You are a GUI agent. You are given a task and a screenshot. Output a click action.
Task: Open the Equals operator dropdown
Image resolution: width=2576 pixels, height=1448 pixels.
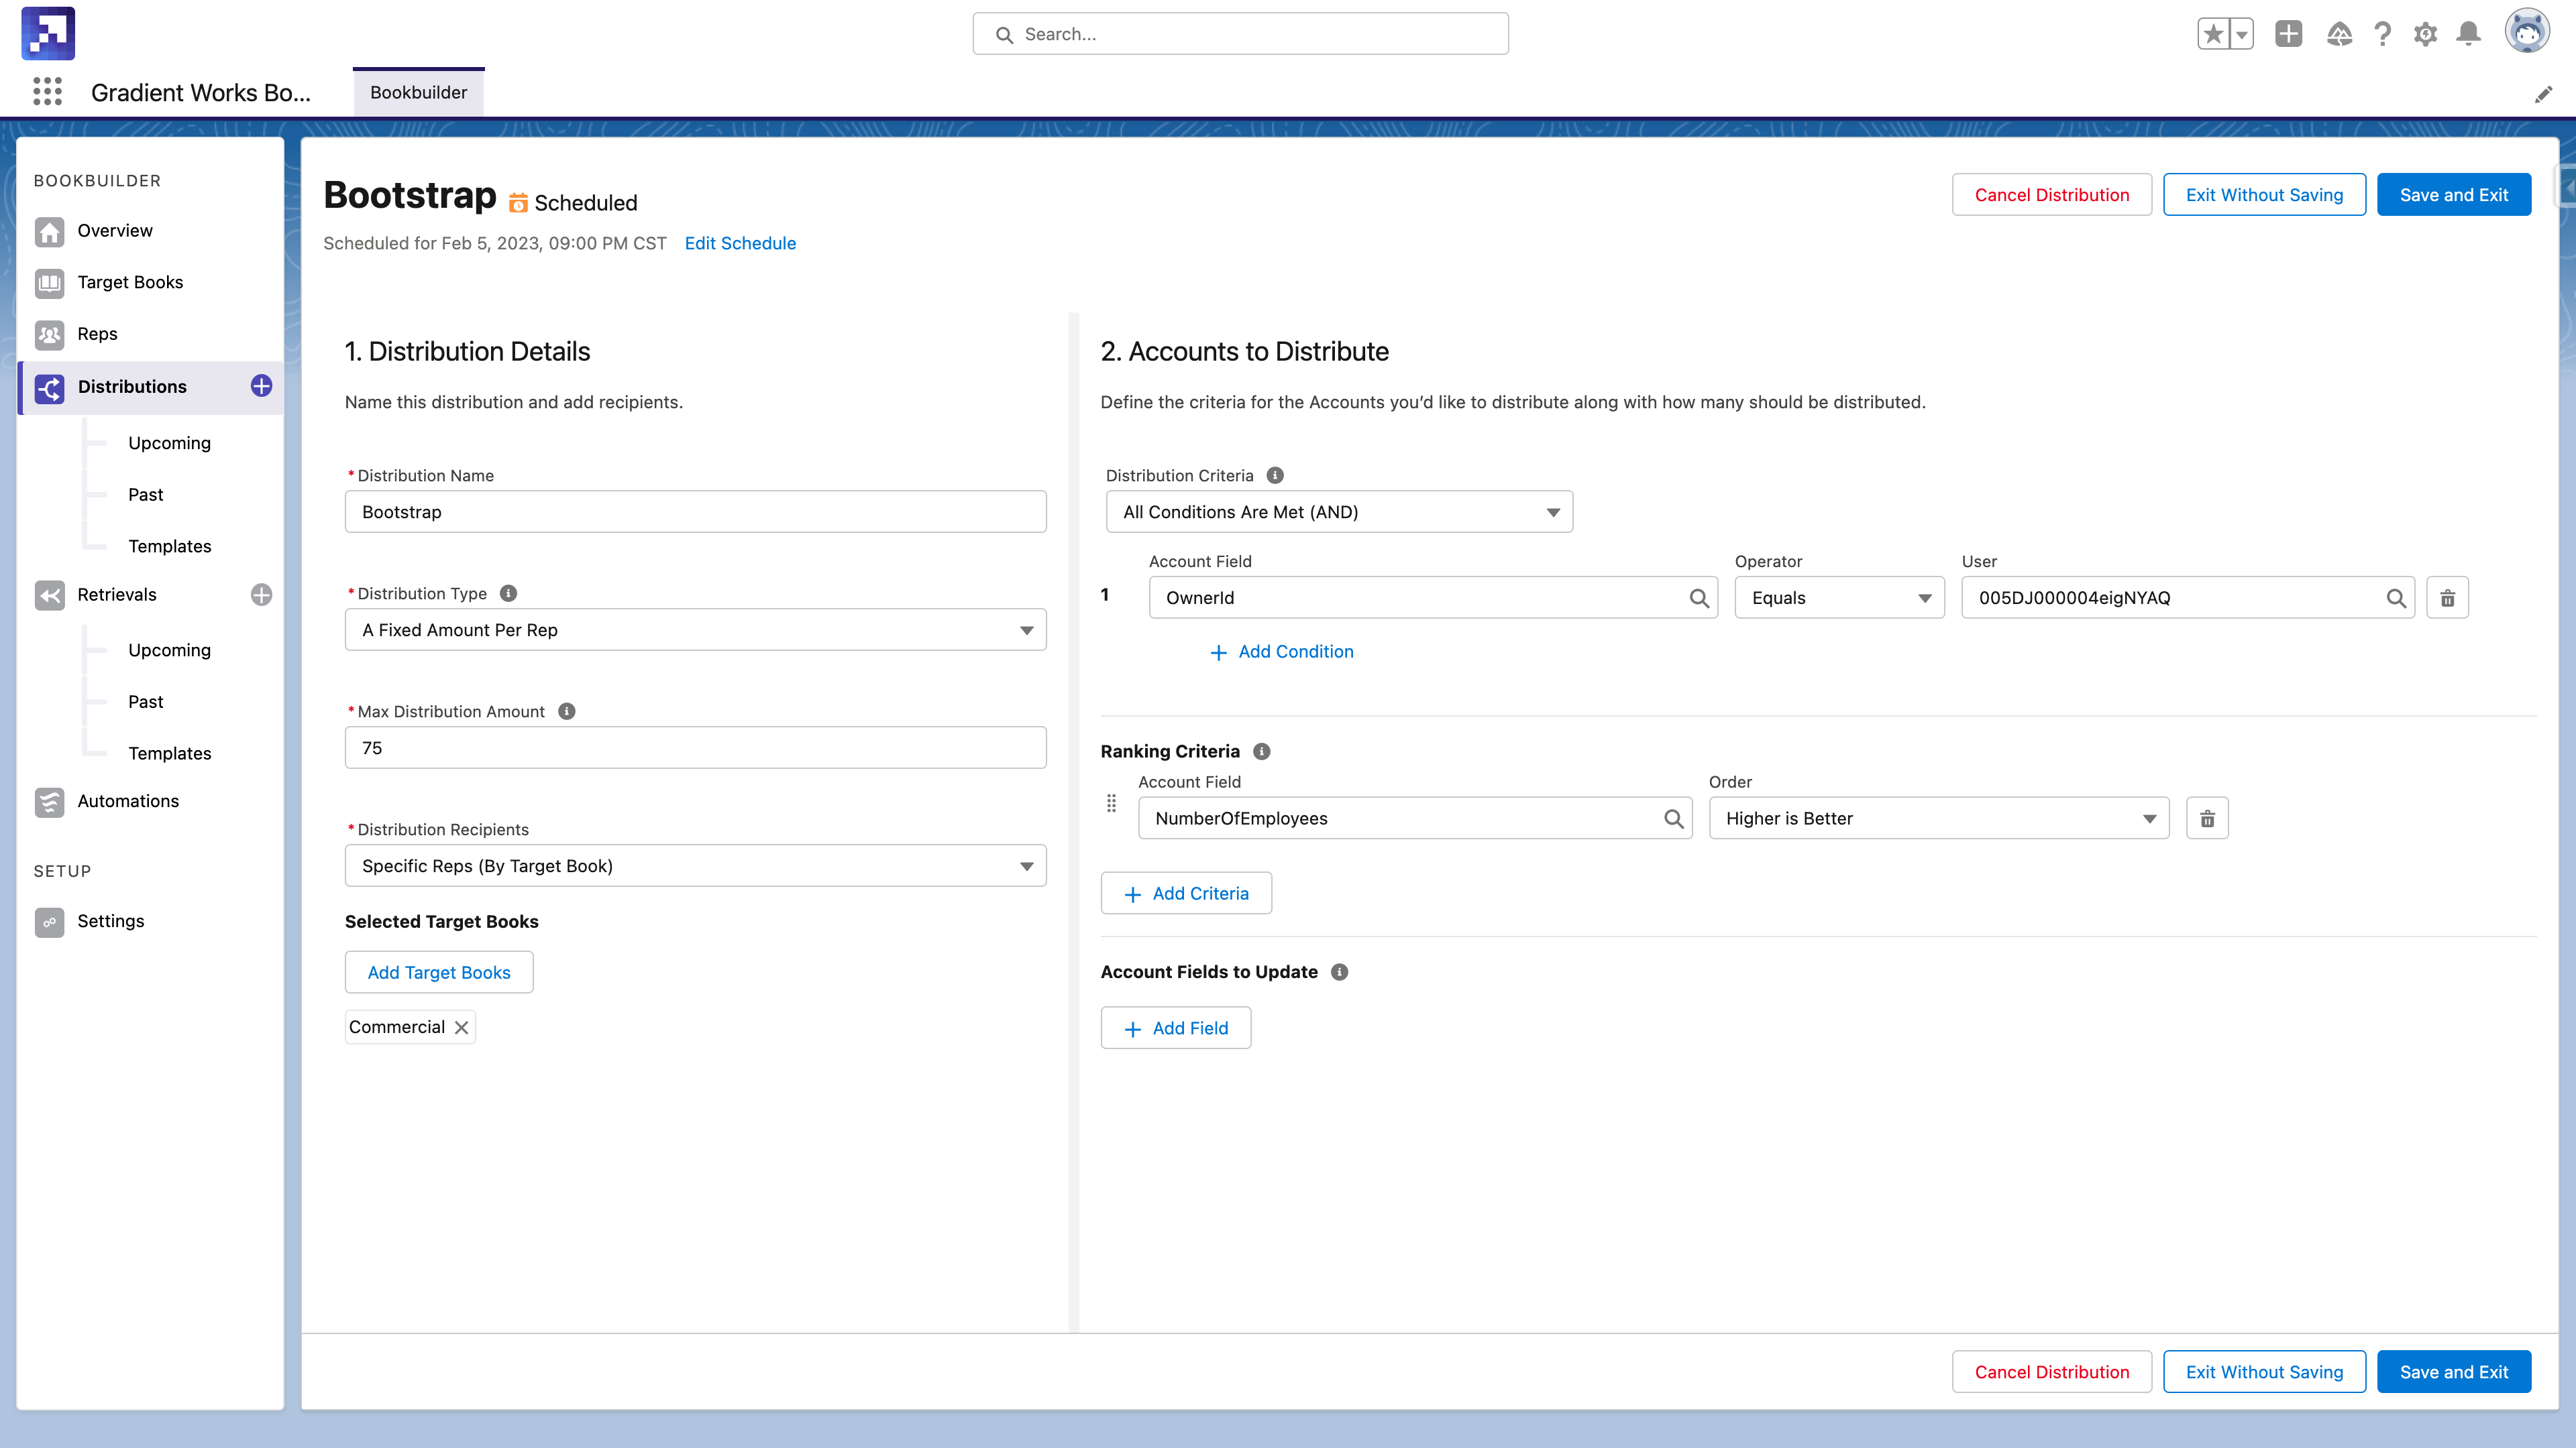point(1838,597)
